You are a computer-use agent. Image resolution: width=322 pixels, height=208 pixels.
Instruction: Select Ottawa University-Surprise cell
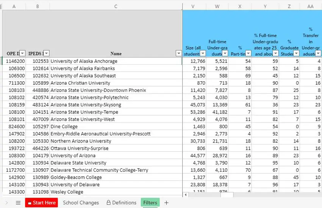[116, 148]
